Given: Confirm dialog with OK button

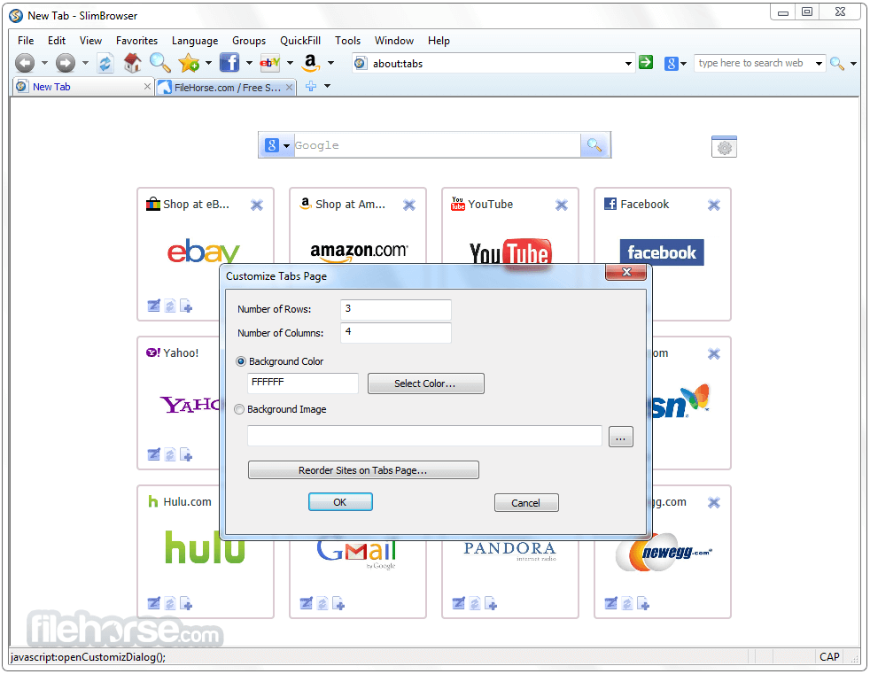Looking at the screenshot, I should coord(340,502).
